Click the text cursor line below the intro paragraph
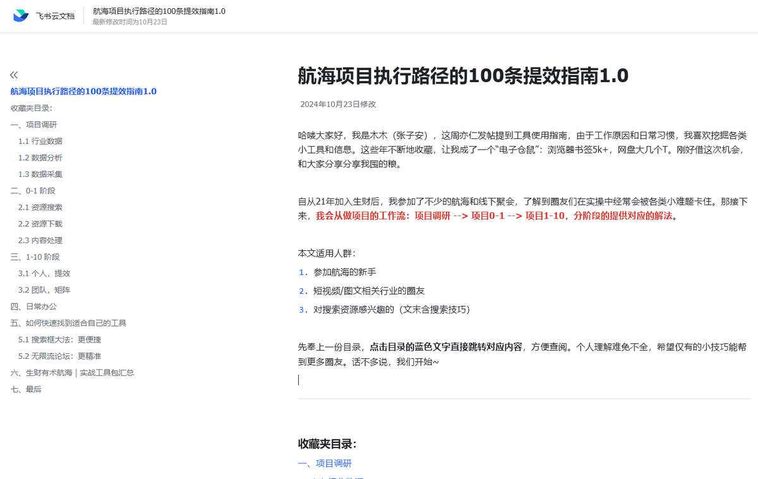Screen dimensions: 758x479 tap(299, 379)
